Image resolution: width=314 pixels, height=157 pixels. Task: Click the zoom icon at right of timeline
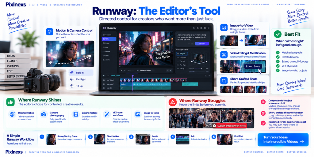tap(206, 76)
